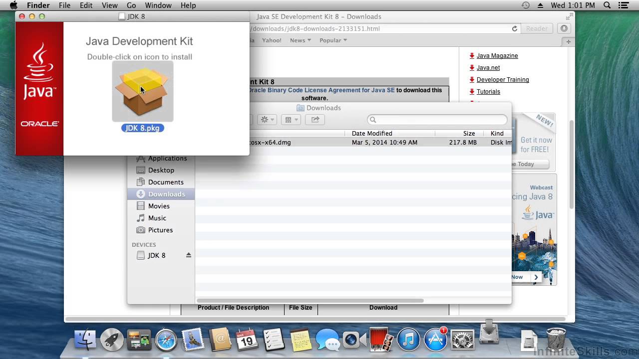The image size is (639, 359).
Task: Open Mission Control in the Dock
Action: pos(139,340)
